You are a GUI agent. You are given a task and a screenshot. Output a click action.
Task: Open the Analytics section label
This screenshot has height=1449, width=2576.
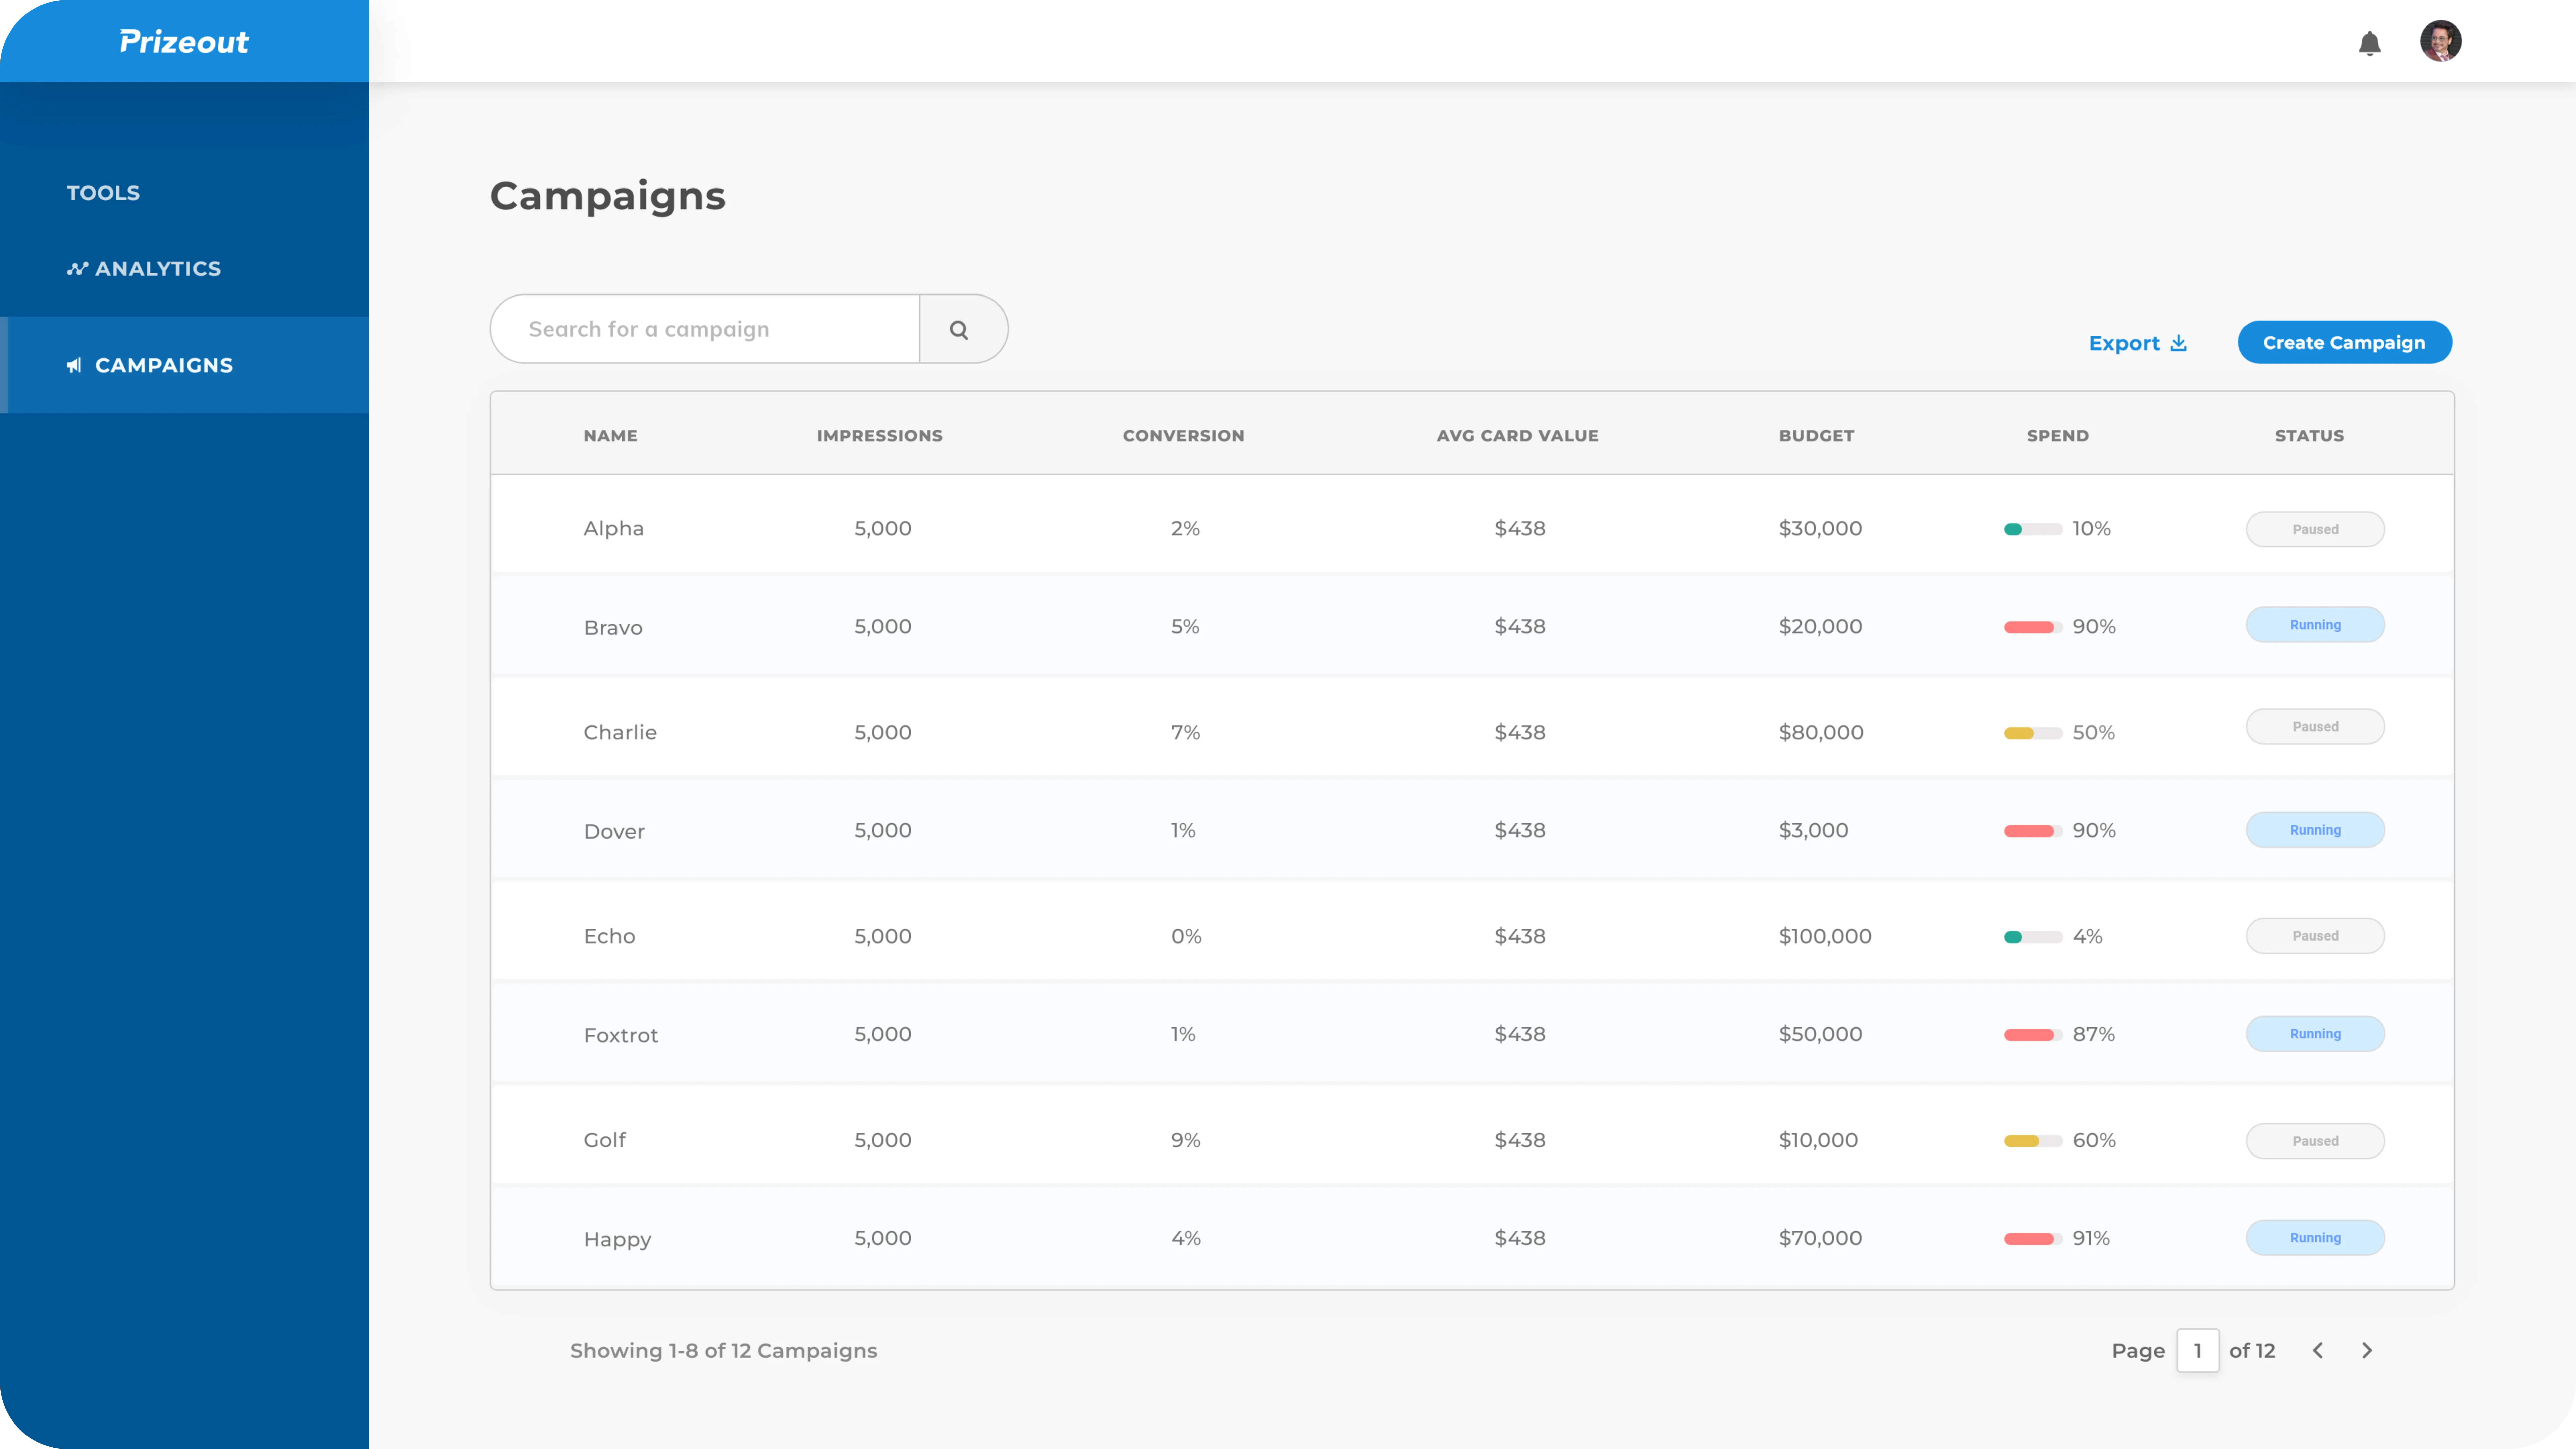coord(158,269)
